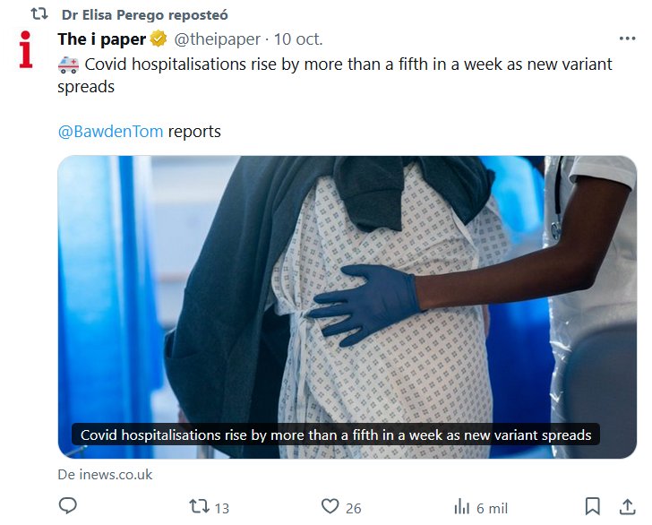Click the share upload icon
Image resolution: width=652 pixels, height=525 pixels.
coord(626,507)
